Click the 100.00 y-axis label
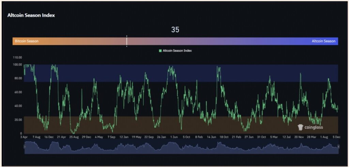349x167 pixels. [x=17, y=64]
